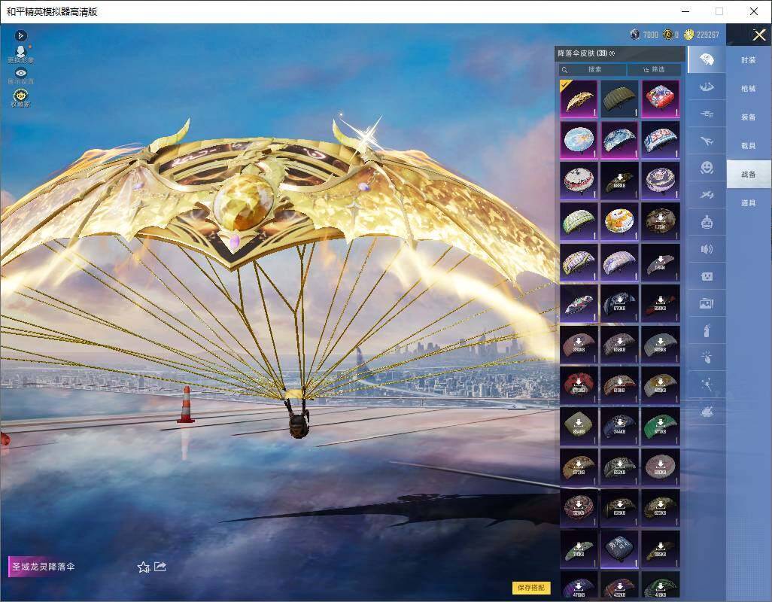Open the airplane category icon
Screen dimensions: 772x602
(707, 141)
